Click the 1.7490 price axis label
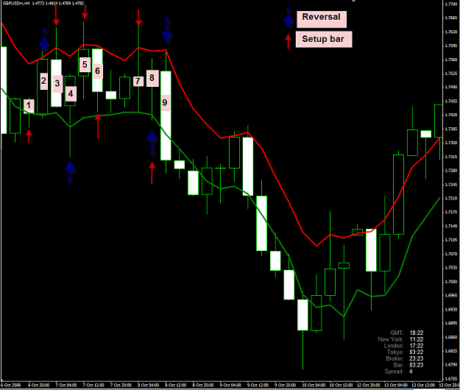The image size is (460, 390). [x=451, y=87]
